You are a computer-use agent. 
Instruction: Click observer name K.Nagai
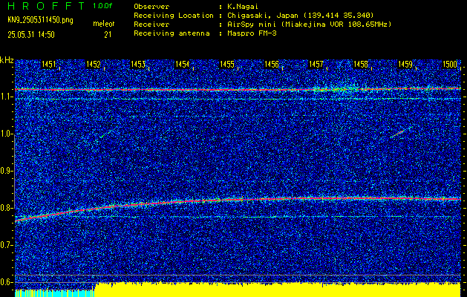click(x=243, y=6)
